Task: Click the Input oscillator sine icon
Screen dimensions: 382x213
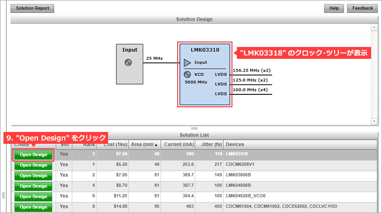Action: coord(128,62)
